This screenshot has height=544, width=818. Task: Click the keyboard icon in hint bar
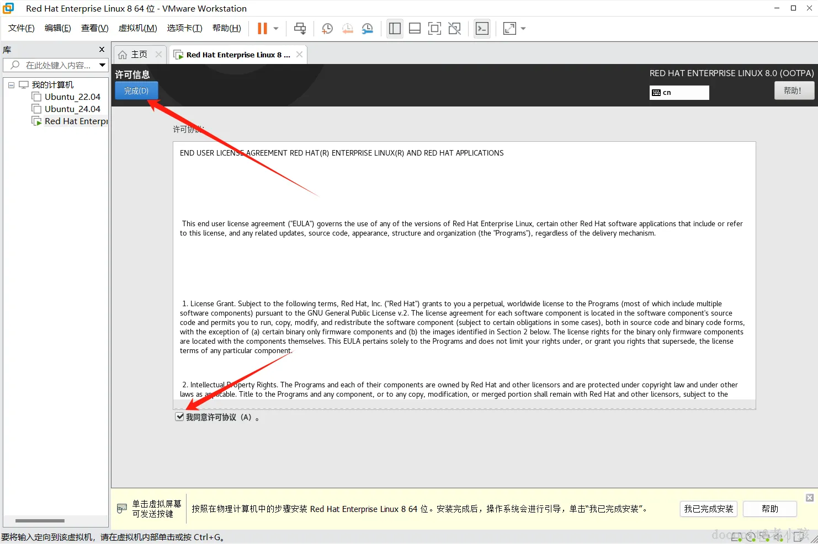click(122, 508)
